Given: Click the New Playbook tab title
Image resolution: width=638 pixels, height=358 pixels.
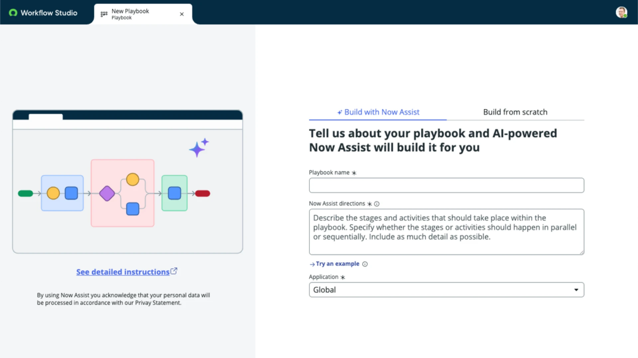Looking at the screenshot, I should coord(130,11).
